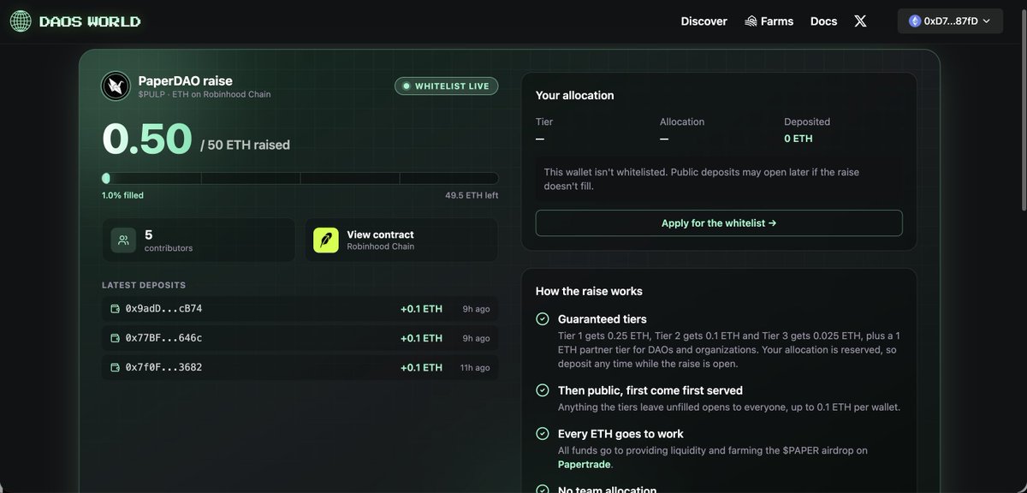This screenshot has height=493, width=1027.
Task: Open the Discover nav item
Action: pyautogui.click(x=704, y=21)
